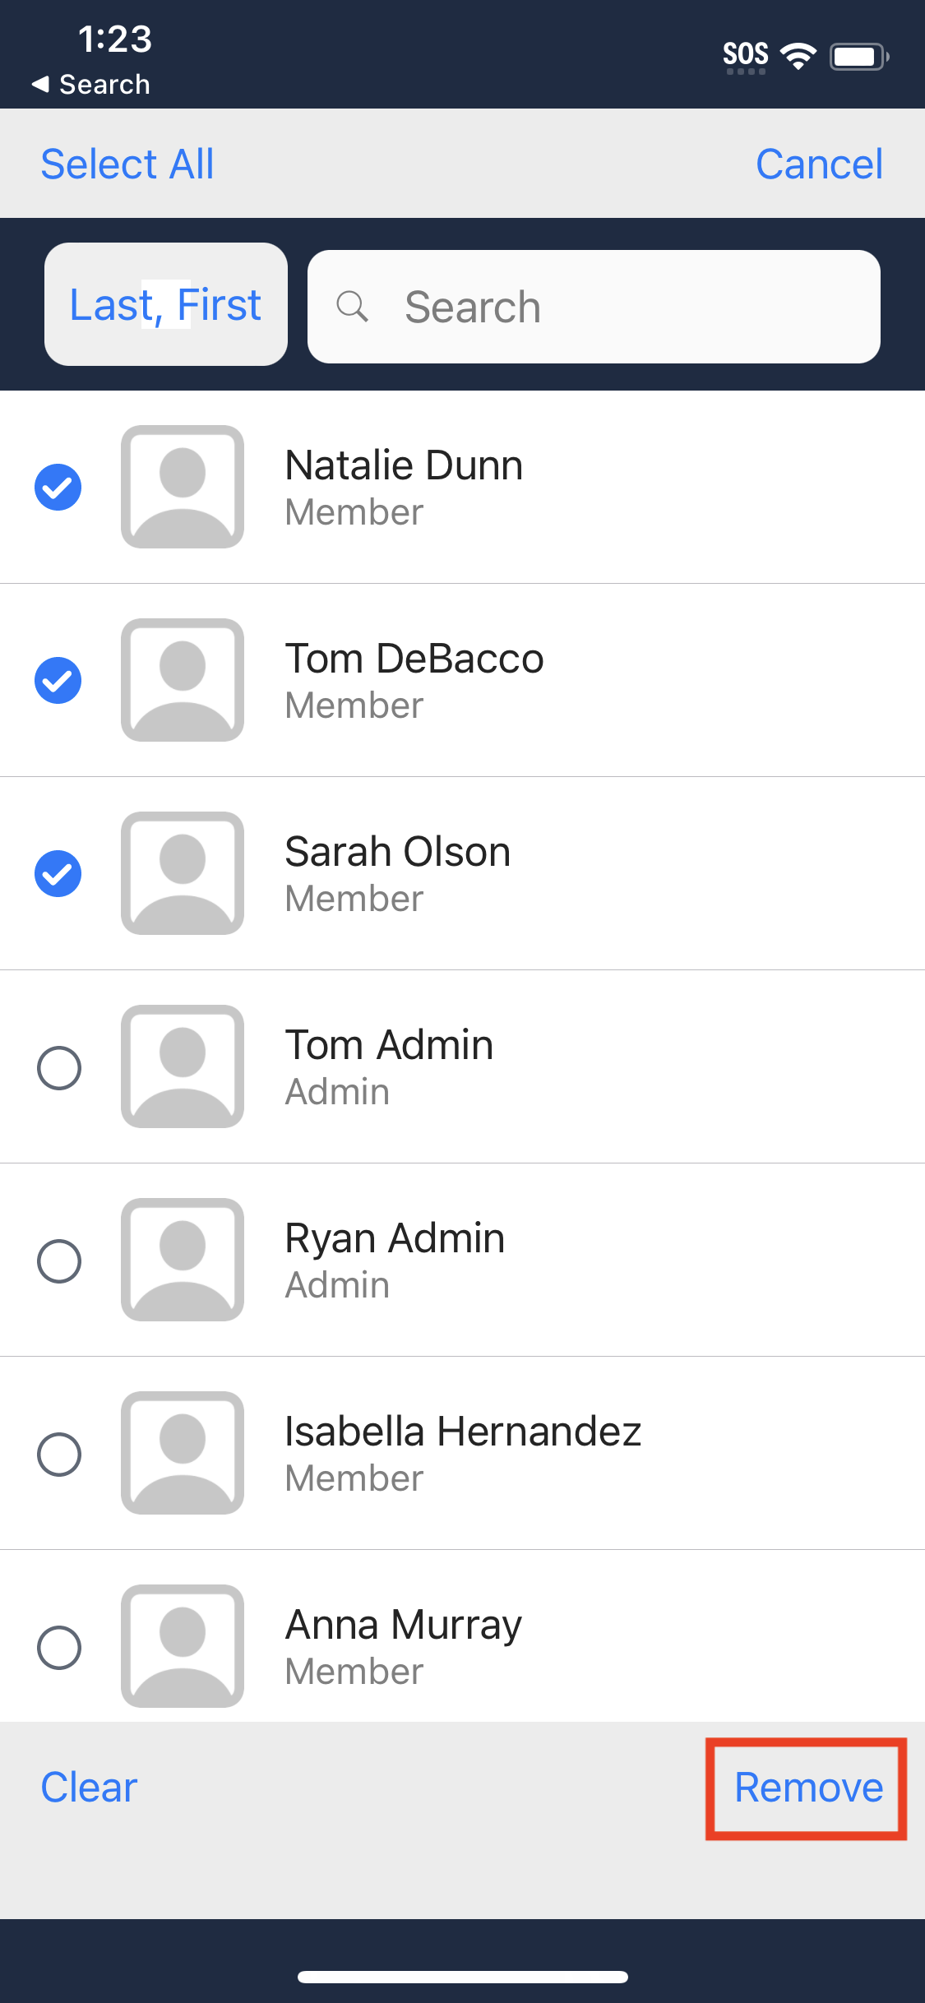Tap Tom Admin's profile avatar icon
This screenshot has width=925, height=2003.
(183, 1066)
